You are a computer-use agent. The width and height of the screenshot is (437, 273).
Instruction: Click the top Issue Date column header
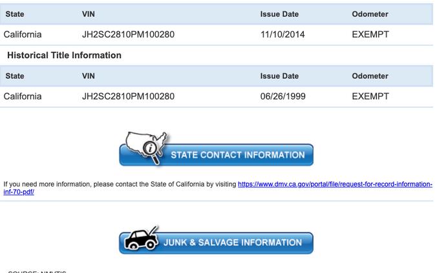pyautogui.click(x=279, y=14)
